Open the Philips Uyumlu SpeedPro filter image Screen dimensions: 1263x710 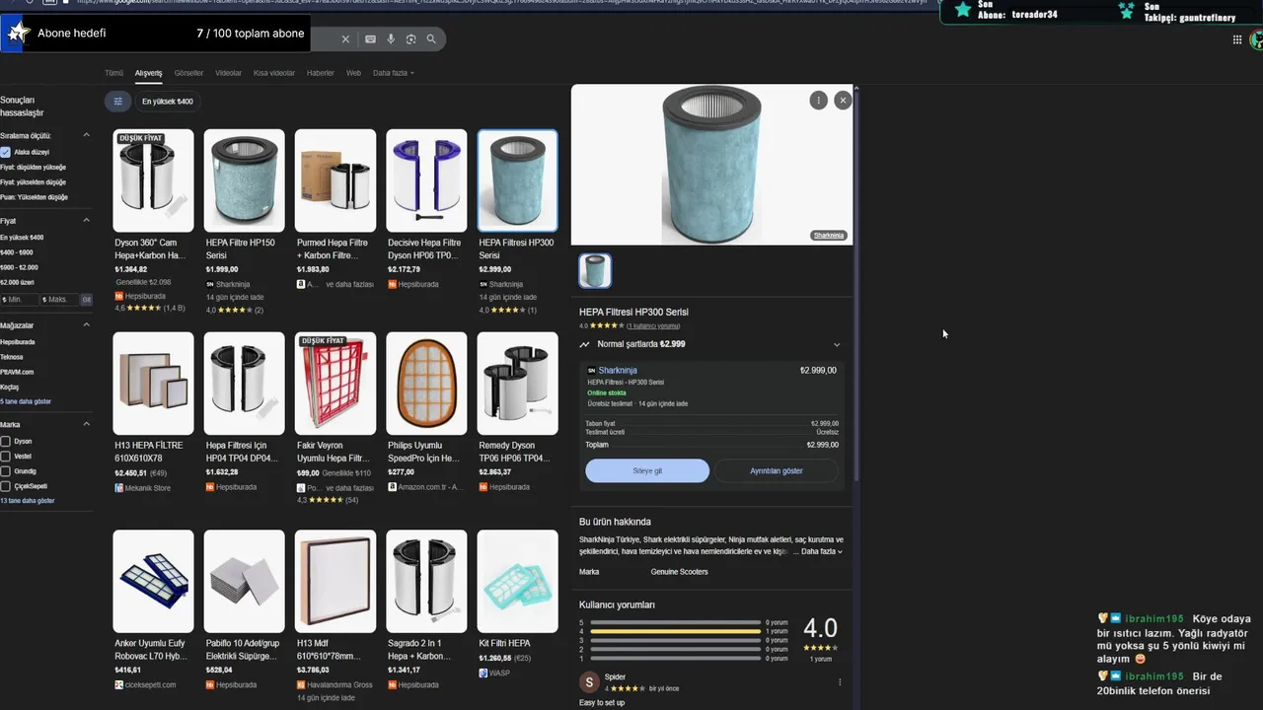426,383
